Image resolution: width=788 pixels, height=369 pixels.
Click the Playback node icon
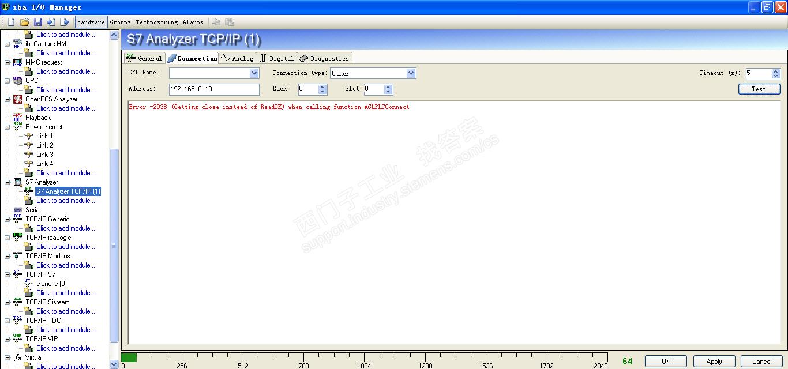coord(18,118)
